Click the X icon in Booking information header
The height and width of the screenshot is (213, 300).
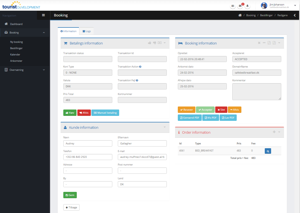[259, 43]
